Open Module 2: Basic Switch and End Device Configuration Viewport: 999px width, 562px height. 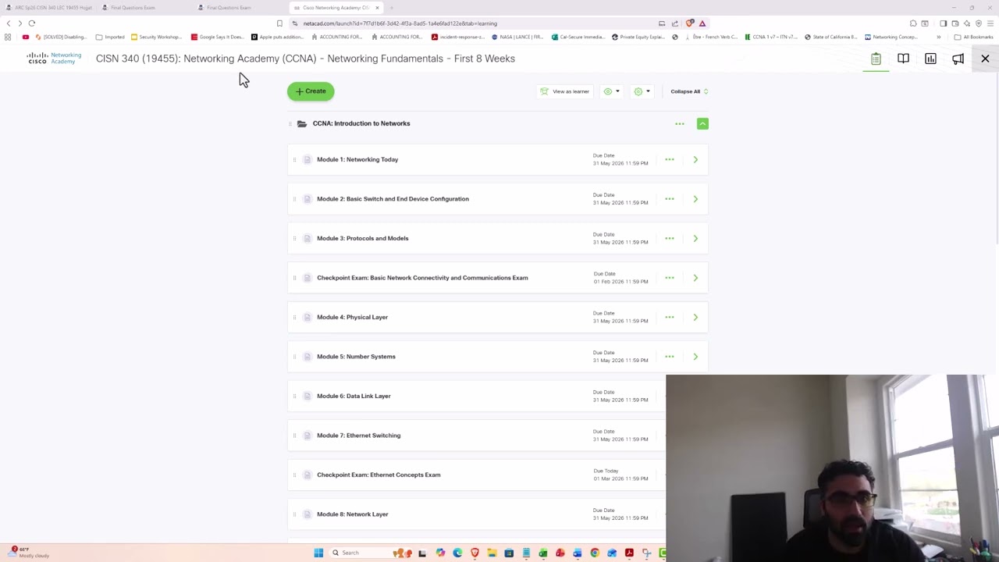point(393,199)
